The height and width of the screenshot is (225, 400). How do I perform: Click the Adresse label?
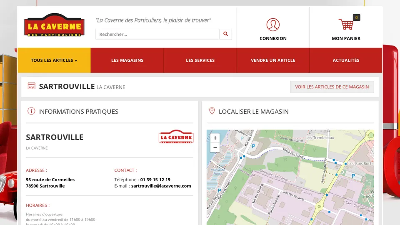[x=37, y=170]
